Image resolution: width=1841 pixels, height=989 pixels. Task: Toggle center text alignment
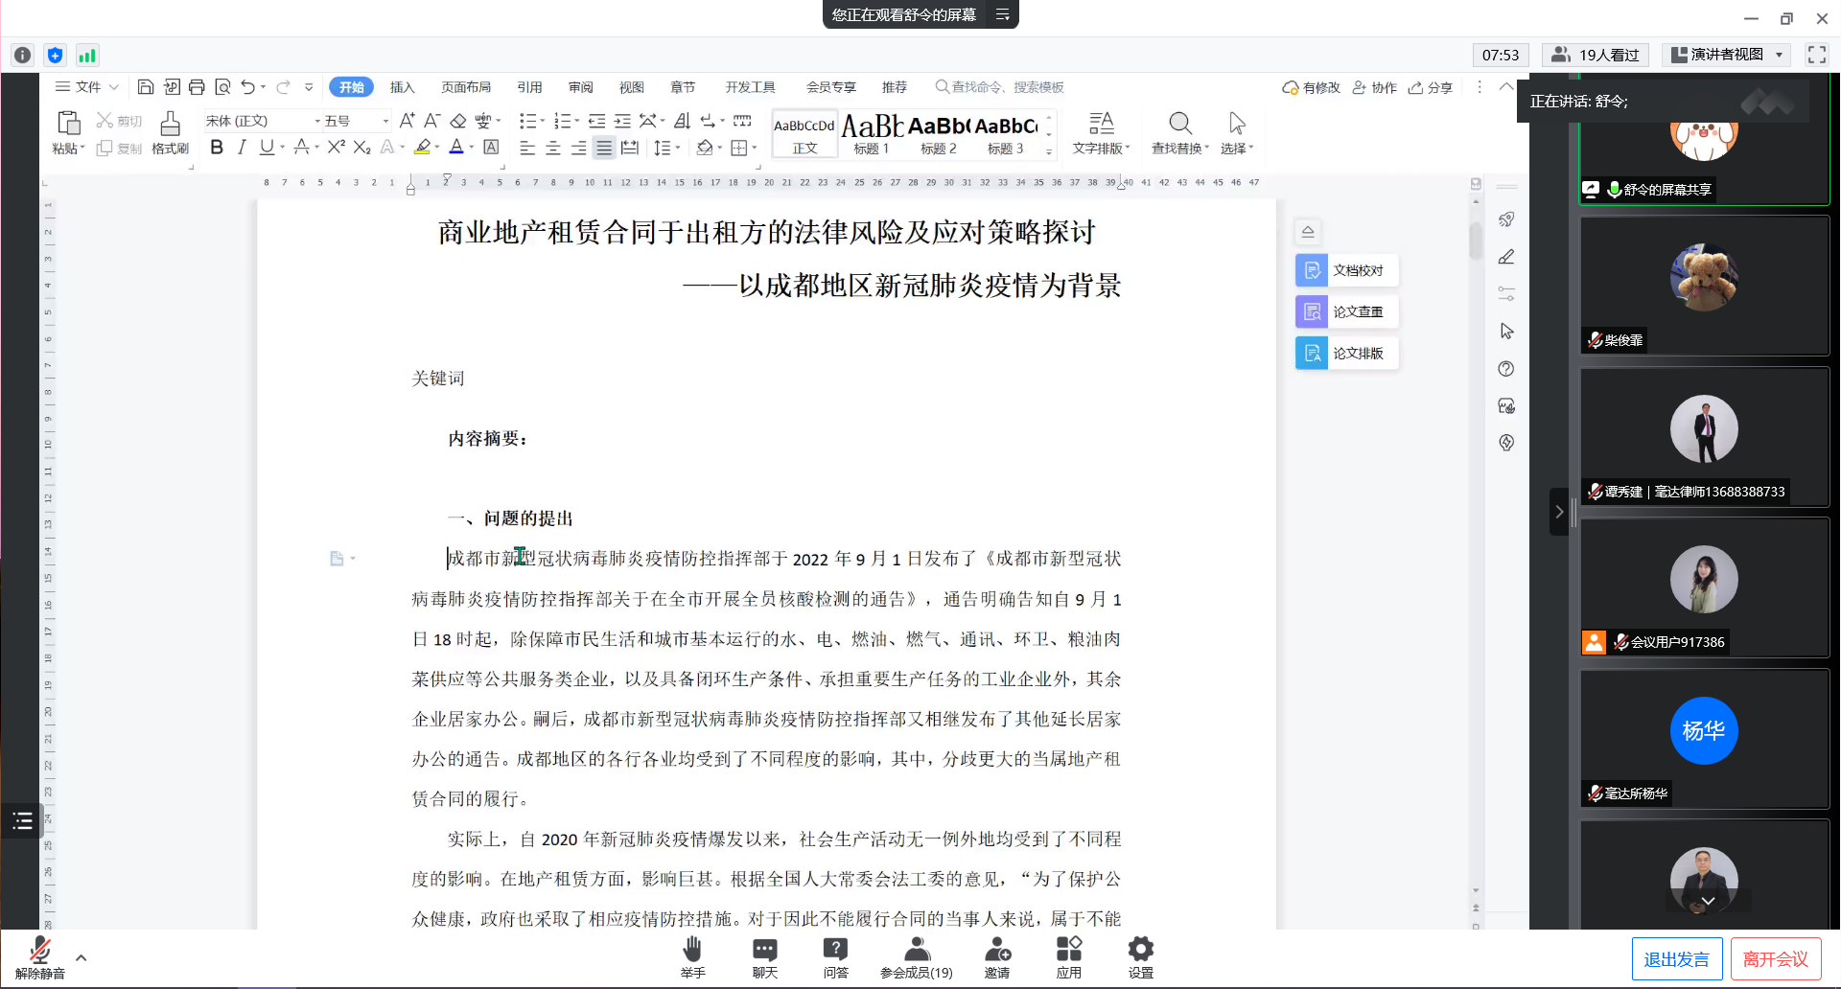[553, 148]
